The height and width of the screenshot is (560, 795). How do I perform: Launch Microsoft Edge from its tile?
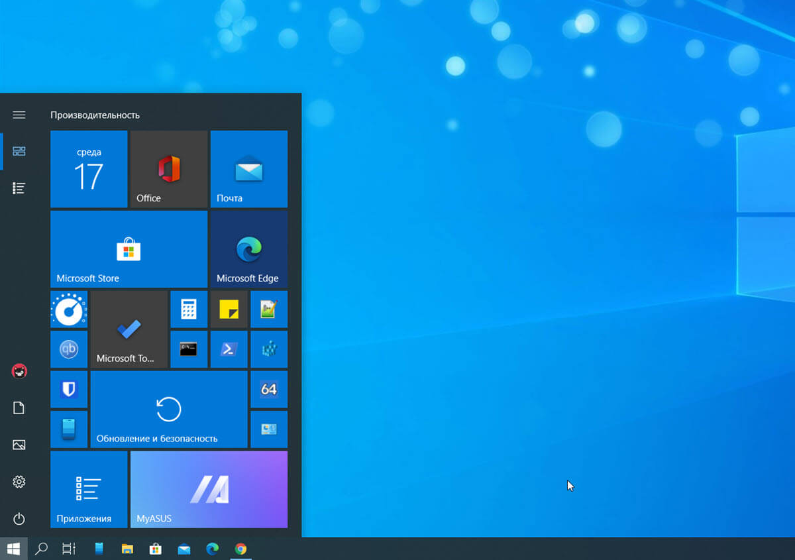[248, 249]
